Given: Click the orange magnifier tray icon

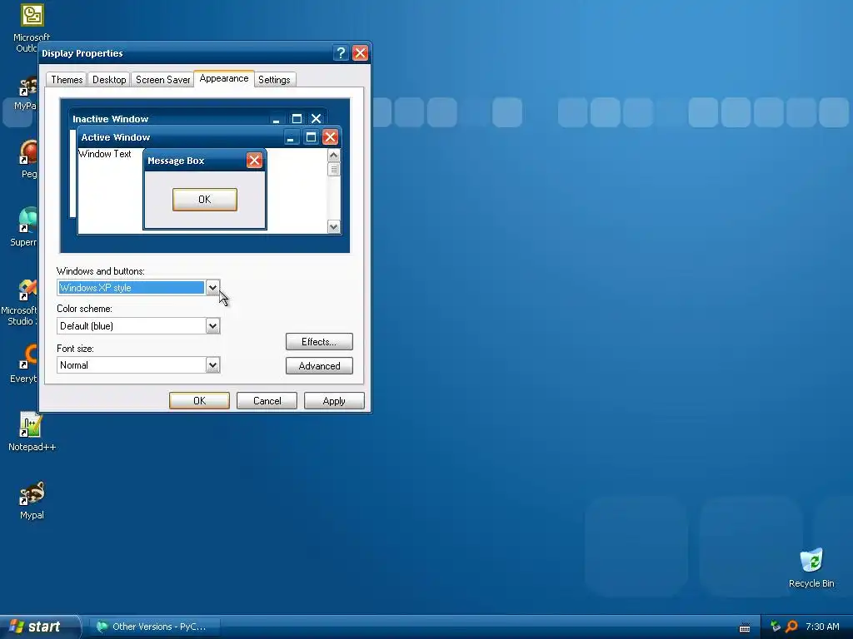Looking at the screenshot, I should click(x=791, y=627).
